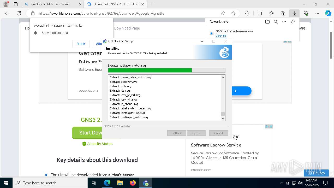
Task: Open a new browser tab
Action: [151, 4]
